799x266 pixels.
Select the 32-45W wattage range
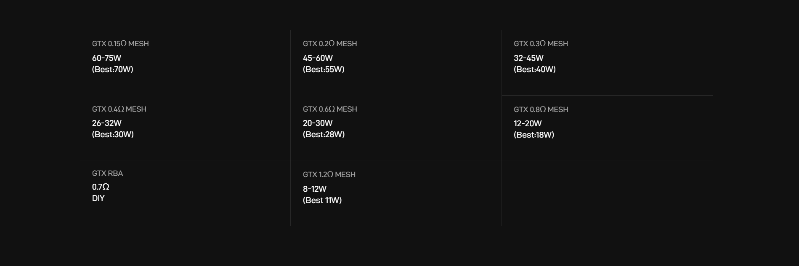(x=528, y=58)
